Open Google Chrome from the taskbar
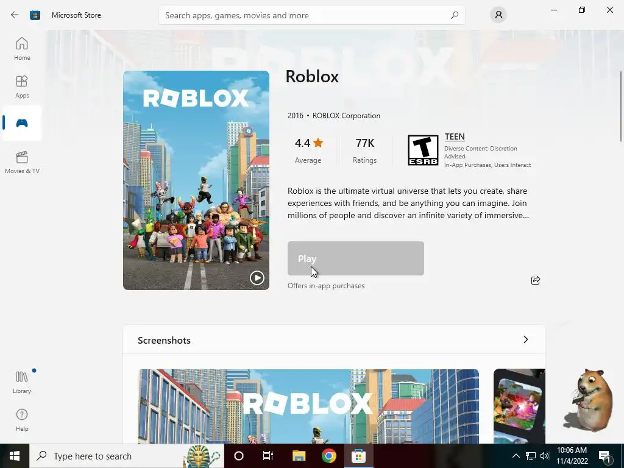 point(328,456)
